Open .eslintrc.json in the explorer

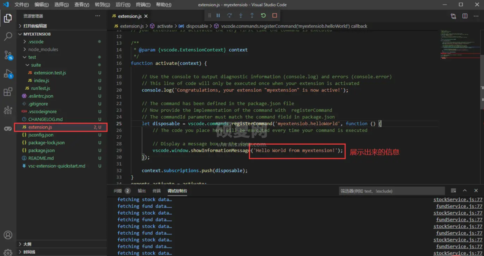click(x=41, y=96)
